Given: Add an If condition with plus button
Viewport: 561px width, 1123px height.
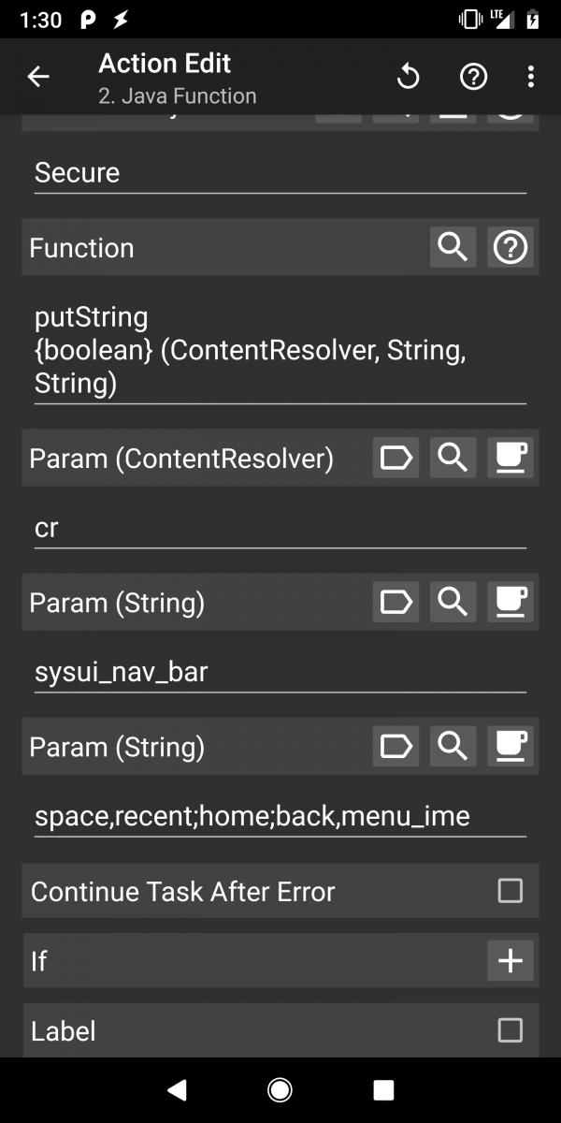Looking at the screenshot, I should 510,961.
